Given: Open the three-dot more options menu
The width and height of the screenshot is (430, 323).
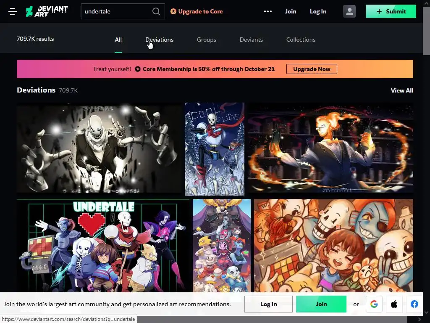Looking at the screenshot, I should click(x=267, y=11).
